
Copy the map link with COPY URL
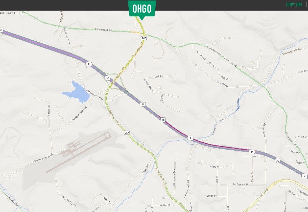click(294, 5)
